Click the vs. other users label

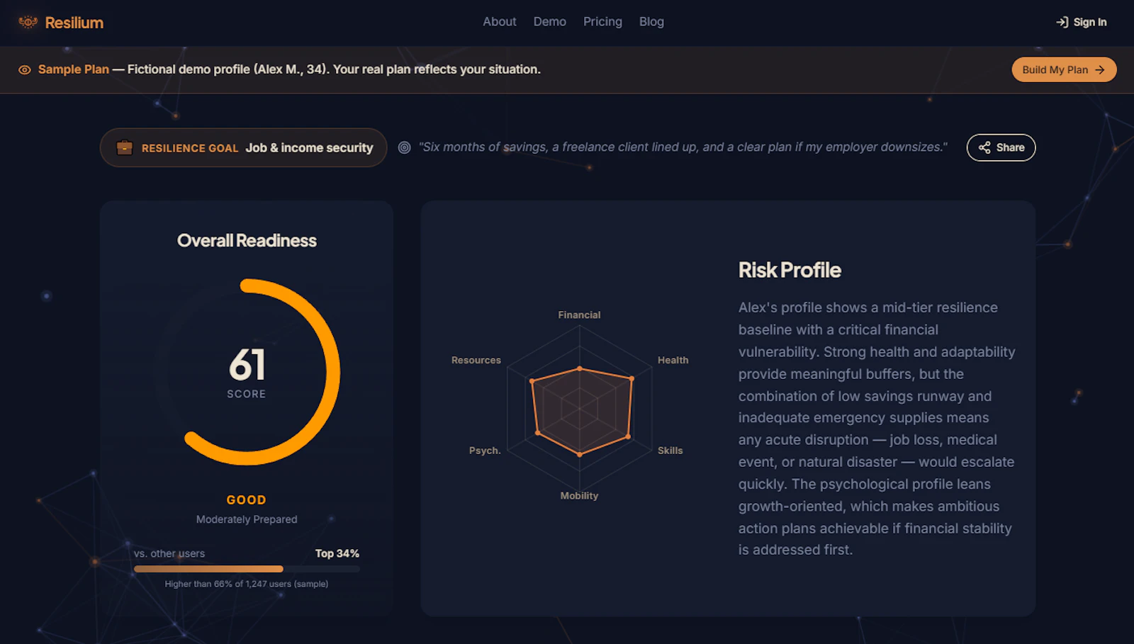click(x=169, y=553)
